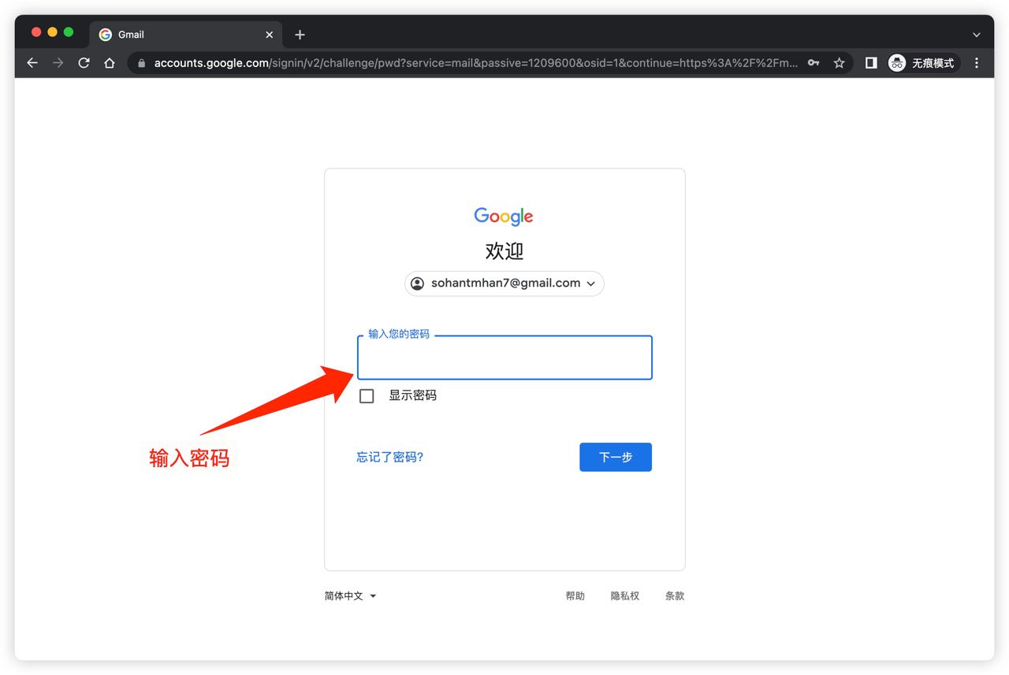Go back with the browser back arrow
1009x675 pixels.
point(32,63)
